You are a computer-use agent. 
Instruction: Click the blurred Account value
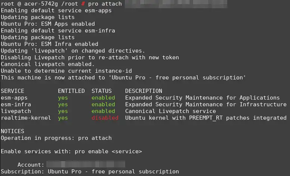click(86, 164)
